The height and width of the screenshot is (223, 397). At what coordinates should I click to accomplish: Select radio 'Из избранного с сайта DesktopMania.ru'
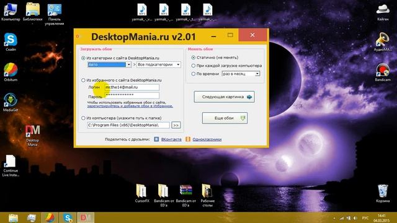click(x=83, y=80)
